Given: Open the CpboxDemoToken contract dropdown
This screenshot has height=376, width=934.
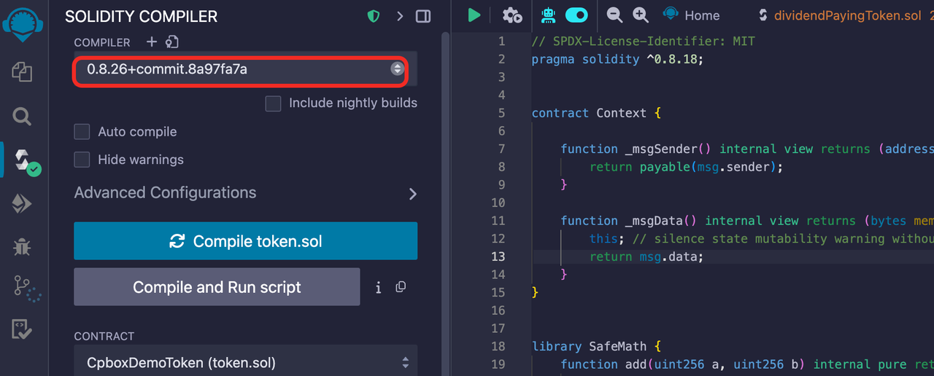Looking at the screenshot, I should (245, 362).
